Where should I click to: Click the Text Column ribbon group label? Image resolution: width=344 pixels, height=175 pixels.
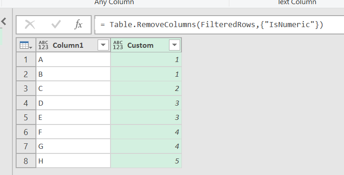pyautogui.click(x=297, y=2)
